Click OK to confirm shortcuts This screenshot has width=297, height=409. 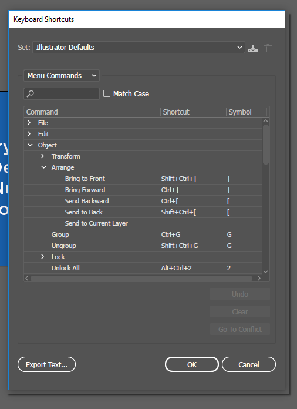coord(192,364)
